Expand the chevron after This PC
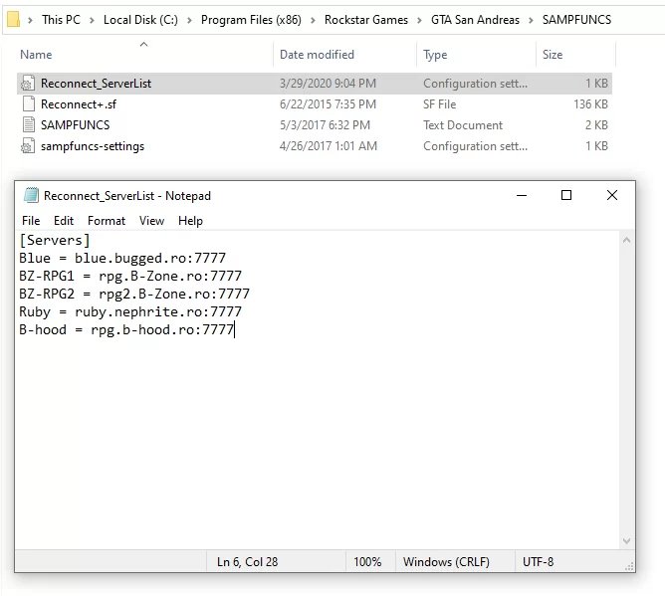 [x=92, y=20]
